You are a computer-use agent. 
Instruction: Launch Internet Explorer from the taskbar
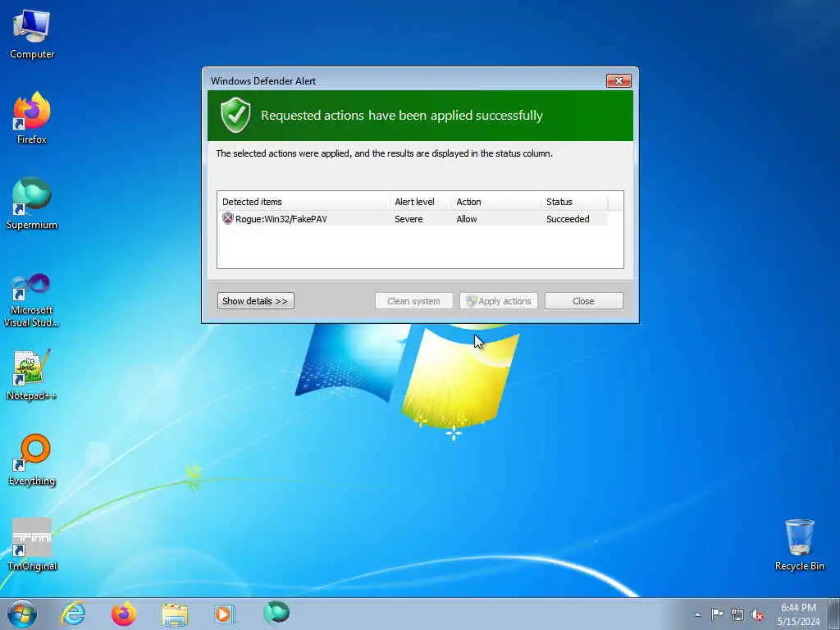pyautogui.click(x=73, y=614)
